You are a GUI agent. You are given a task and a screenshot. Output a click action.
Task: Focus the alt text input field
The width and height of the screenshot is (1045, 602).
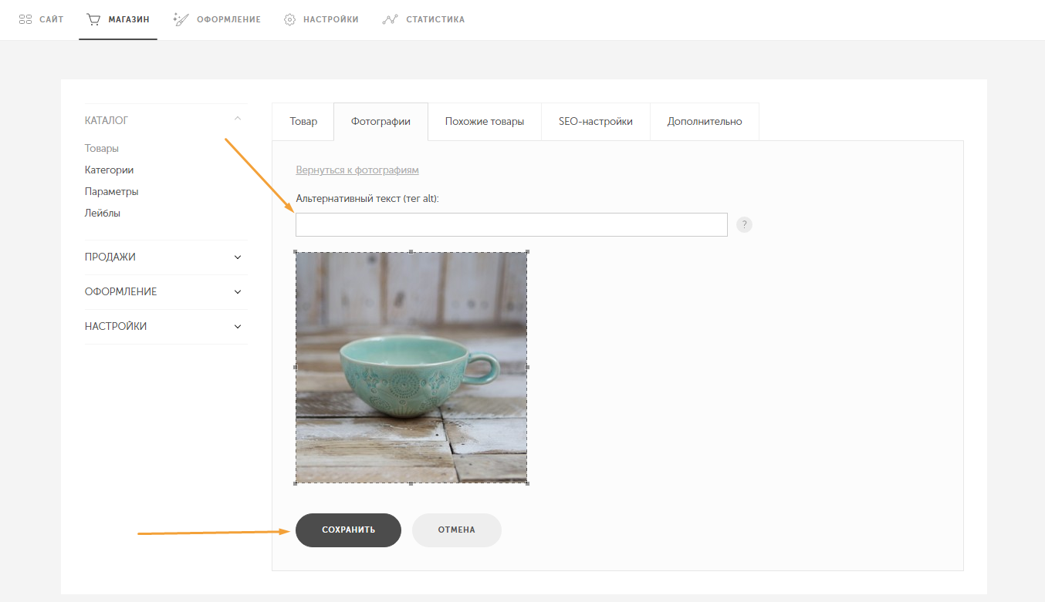[x=512, y=224]
